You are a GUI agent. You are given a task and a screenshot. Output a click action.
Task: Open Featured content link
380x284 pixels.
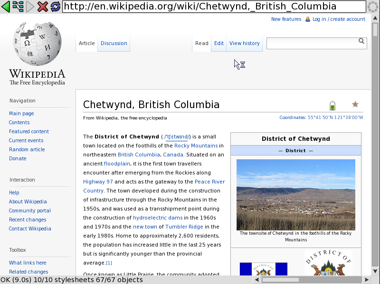tap(29, 131)
